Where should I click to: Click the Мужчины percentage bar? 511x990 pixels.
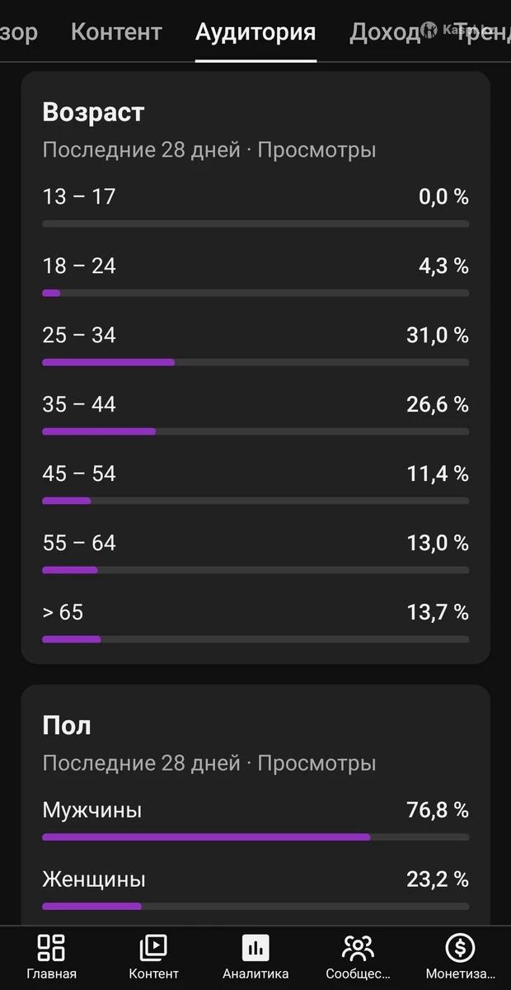tap(255, 837)
